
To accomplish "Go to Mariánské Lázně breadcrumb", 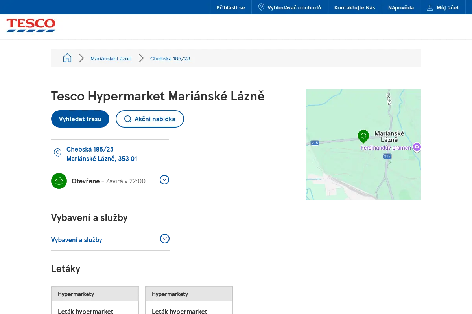I will tap(111, 58).
